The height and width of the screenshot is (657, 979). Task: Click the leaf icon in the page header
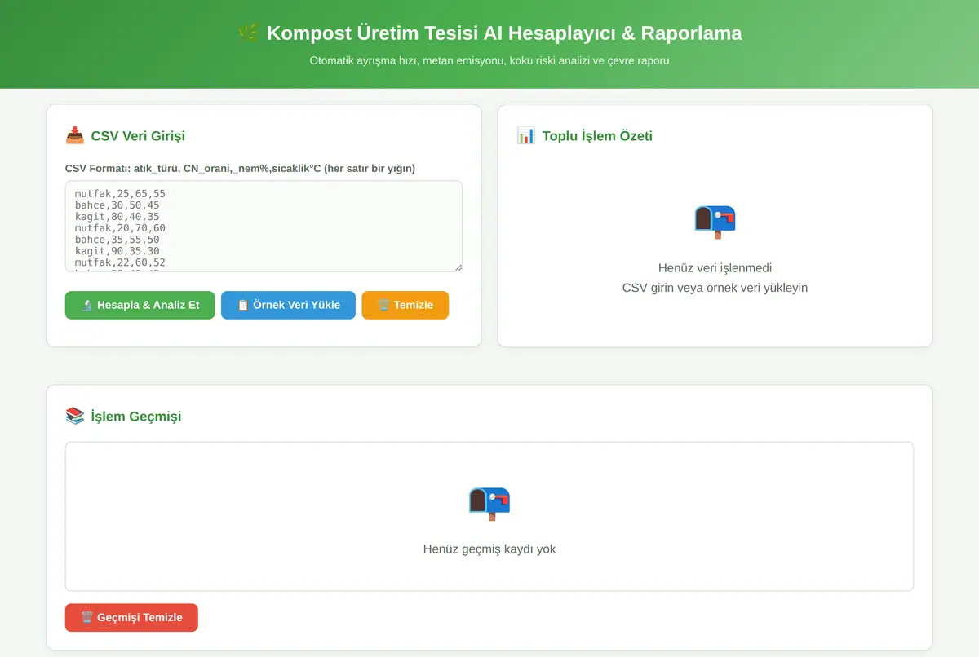248,33
